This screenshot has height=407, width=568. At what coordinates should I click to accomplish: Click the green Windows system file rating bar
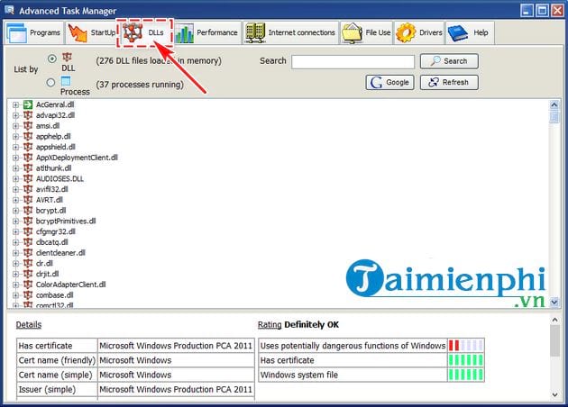pos(466,375)
